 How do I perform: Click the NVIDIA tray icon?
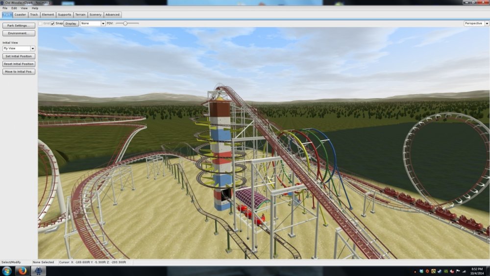point(445,271)
